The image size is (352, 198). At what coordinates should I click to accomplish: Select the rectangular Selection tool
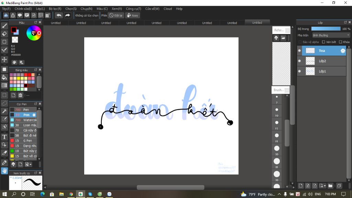click(x=4, y=95)
